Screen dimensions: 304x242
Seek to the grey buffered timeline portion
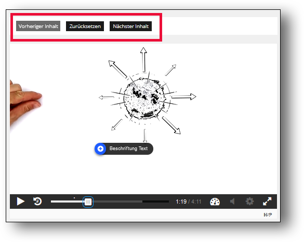[x=118, y=201]
